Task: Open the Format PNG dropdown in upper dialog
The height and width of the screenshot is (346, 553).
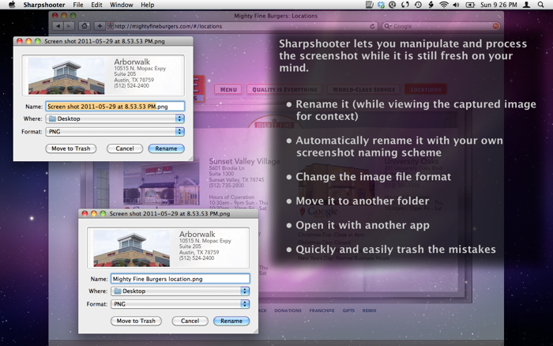Action: pyautogui.click(x=114, y=132)
